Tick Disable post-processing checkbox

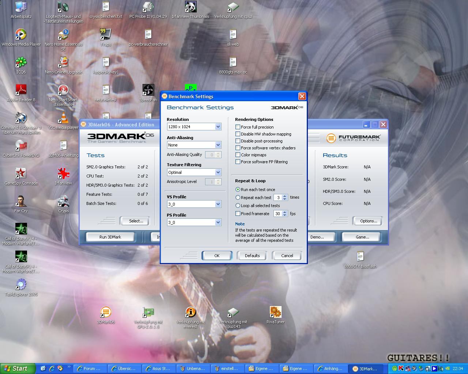click(238, 141)
